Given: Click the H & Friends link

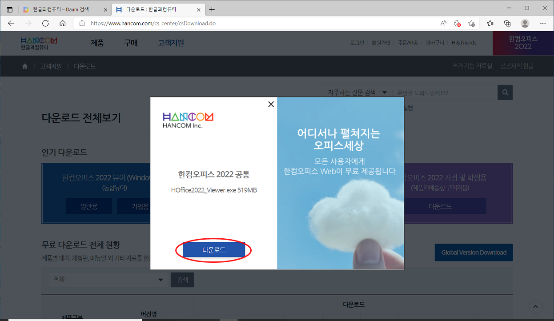Looking at the screenshot, I should point(464,43).
